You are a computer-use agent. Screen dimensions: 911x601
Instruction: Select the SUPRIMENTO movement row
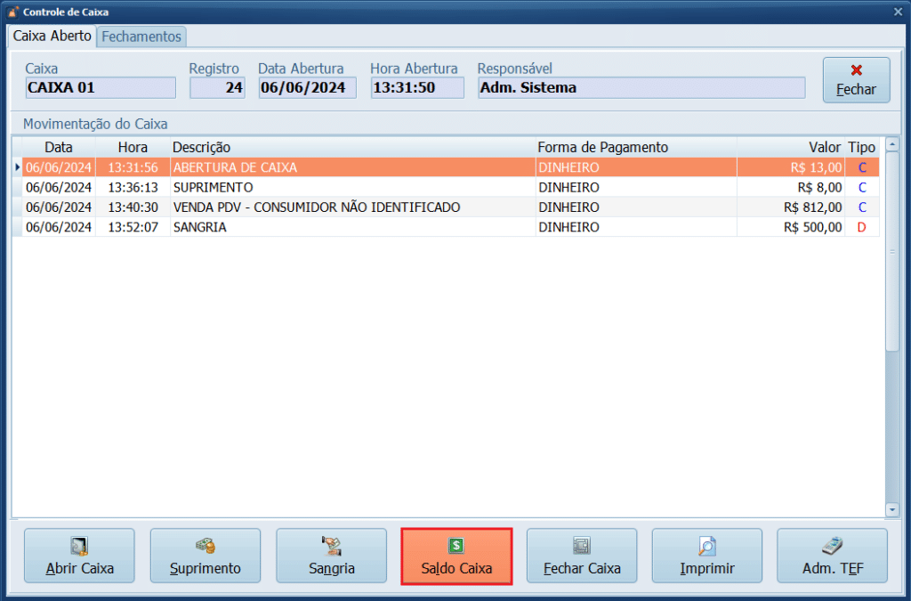[356, 187]
